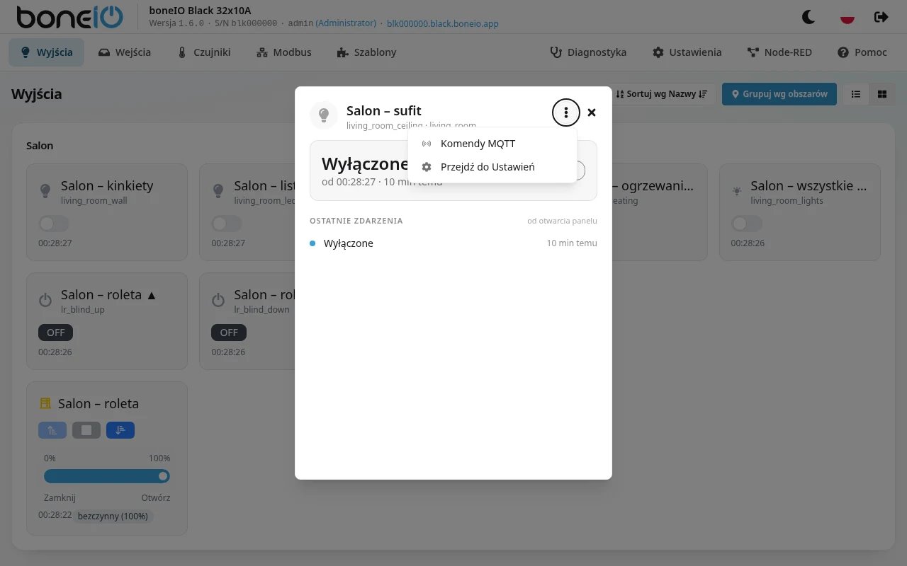Collapse the three-dot menu in Salon – sufit dialog
The image size is (907, 566).
click(565, 112)
